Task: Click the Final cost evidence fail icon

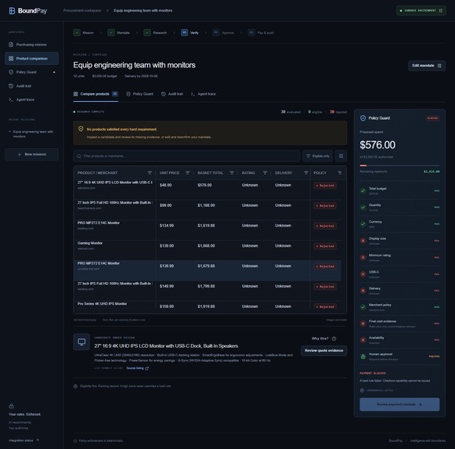Action: 363,324
